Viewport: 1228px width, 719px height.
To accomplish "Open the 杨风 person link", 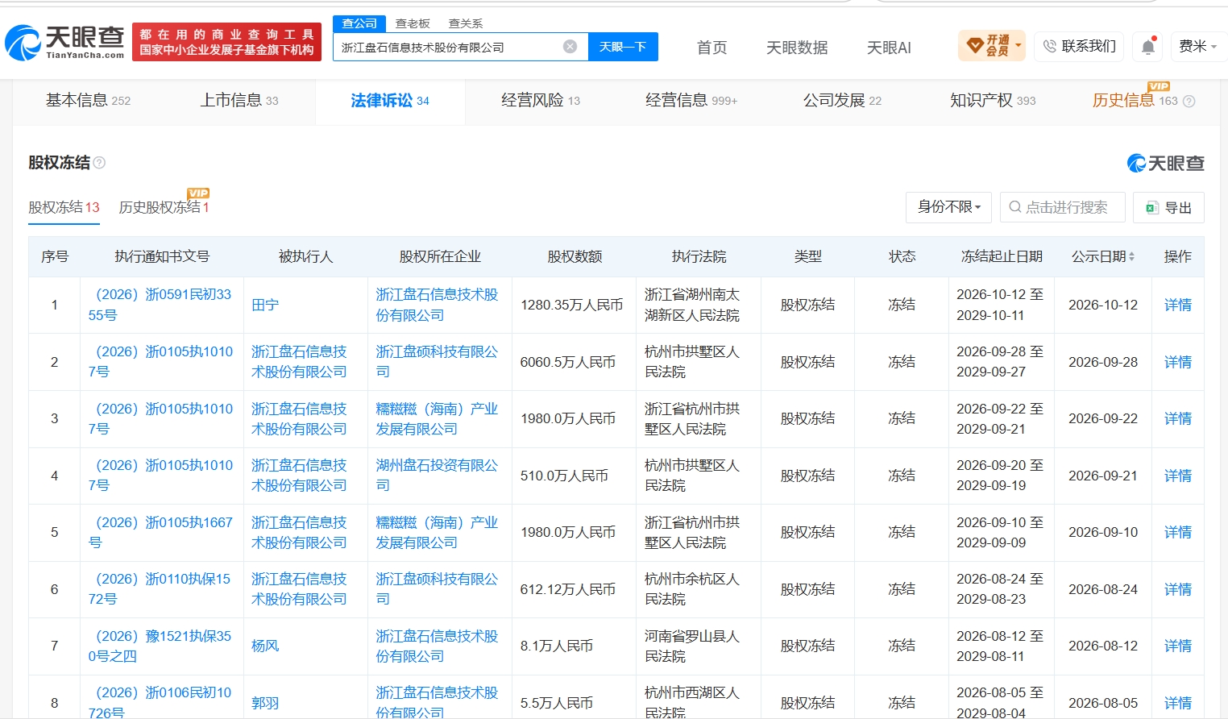I will click(x=265, y=646).
